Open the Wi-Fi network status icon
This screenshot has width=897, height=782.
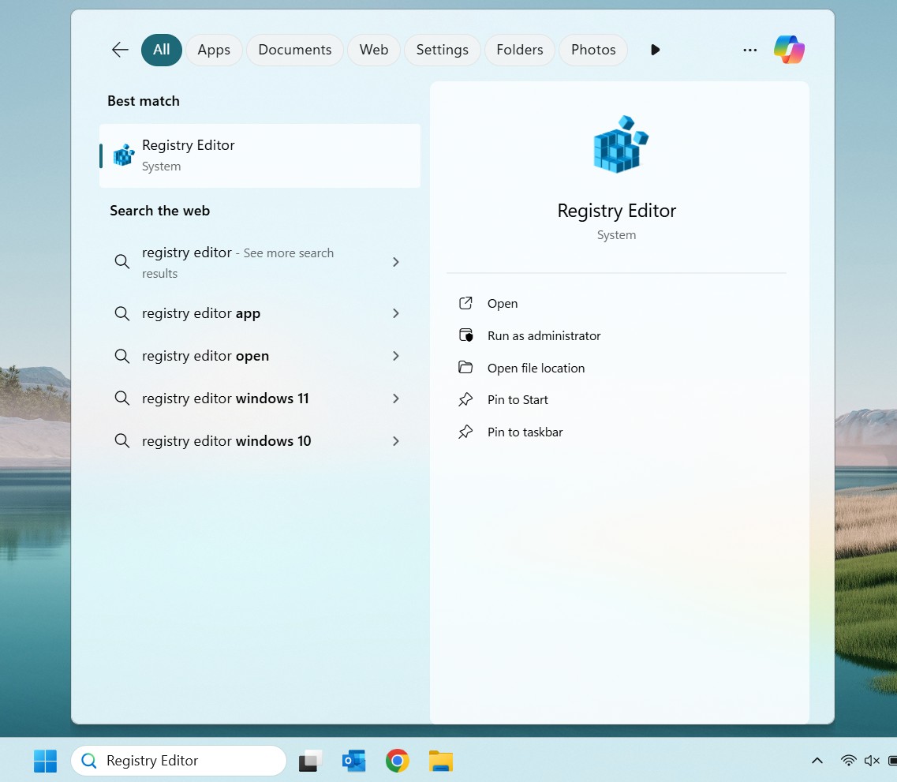point(848,760)
